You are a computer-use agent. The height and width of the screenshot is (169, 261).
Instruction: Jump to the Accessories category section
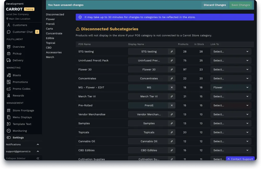pyautogui.click(x=54, y=52)
